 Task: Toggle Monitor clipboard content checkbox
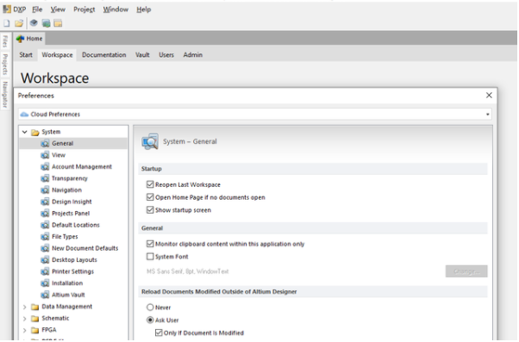click(150, 244)
